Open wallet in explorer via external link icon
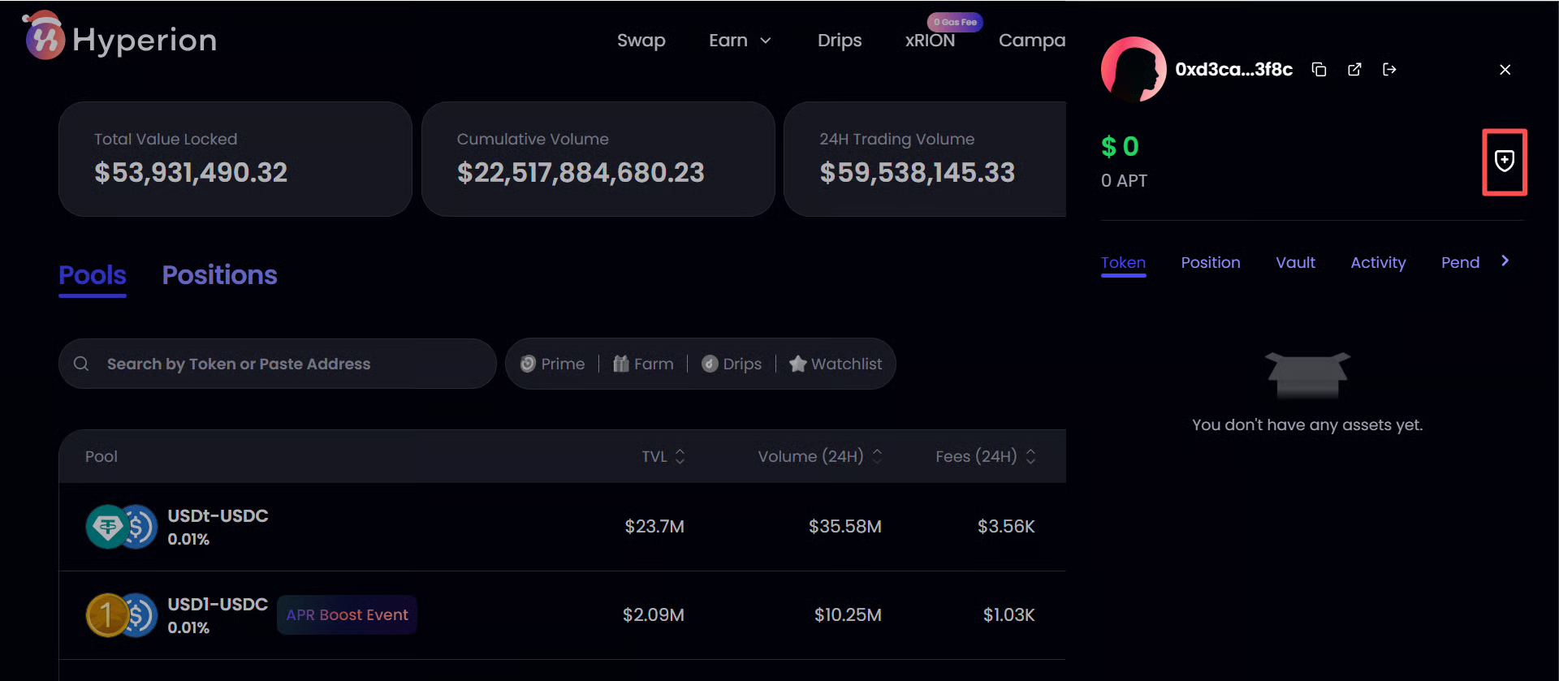 pyautogui.click(x=1354, y=70)
